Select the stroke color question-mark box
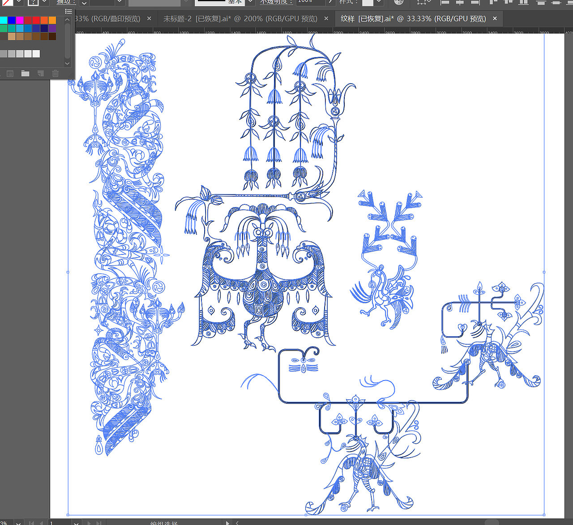Image resolution: width=573 pixels, height=525 pixels. point(33,2)
